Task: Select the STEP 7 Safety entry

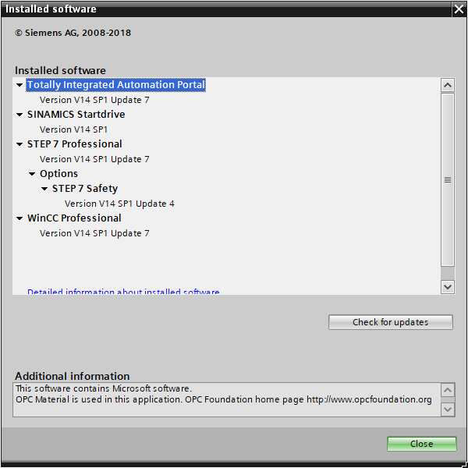Action: tap(85, 189)
